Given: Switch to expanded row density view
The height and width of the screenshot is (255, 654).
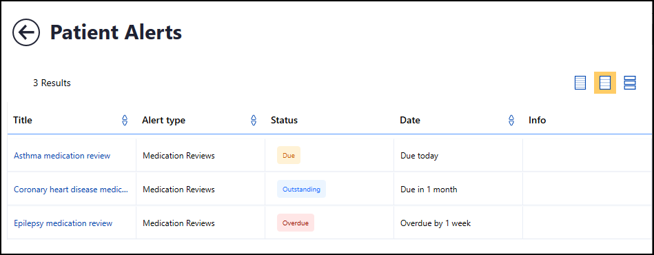Looking at the screenshot, I should pos(630,83).
